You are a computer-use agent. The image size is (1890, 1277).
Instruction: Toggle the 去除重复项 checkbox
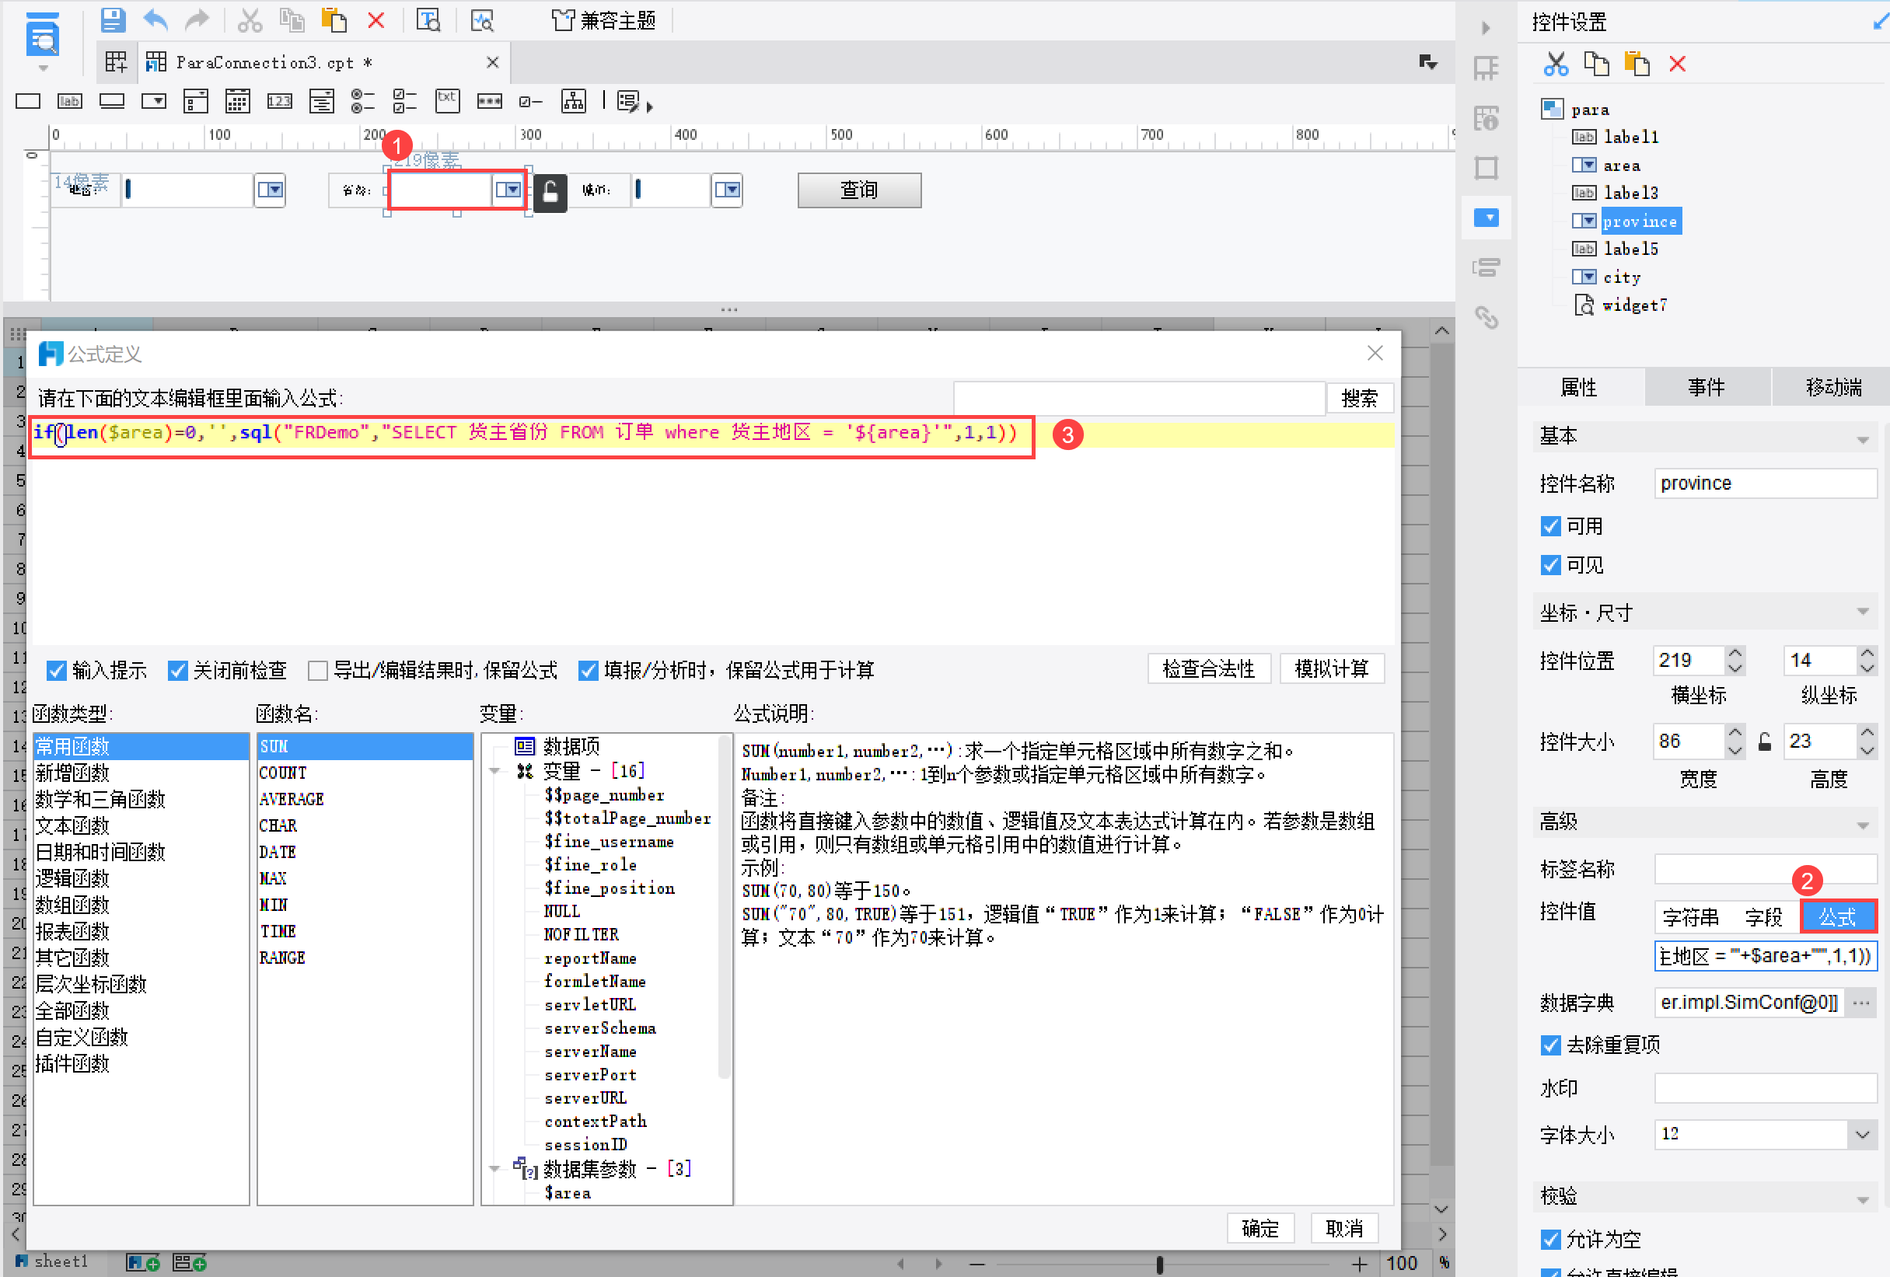1551,1045
